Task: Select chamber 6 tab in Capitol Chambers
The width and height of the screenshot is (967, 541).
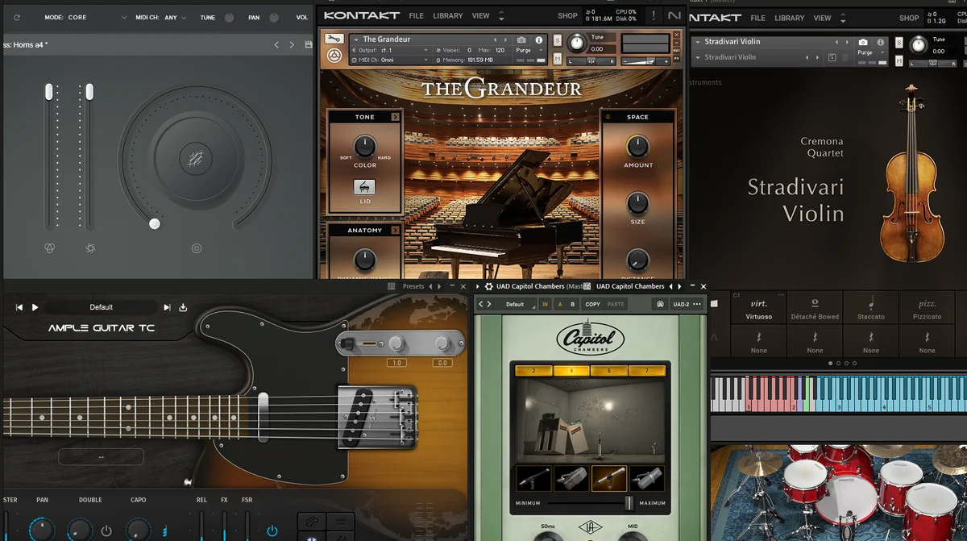Action: pyautogui.click(x=608, y=371)
